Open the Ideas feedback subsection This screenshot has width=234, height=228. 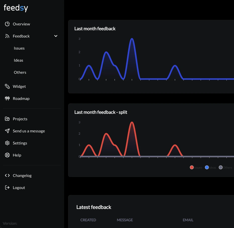(x=18, y=60)
